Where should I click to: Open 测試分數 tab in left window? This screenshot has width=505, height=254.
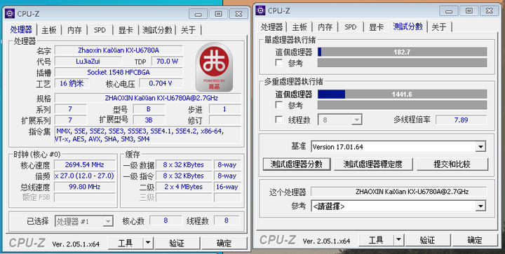coord(157,30)
